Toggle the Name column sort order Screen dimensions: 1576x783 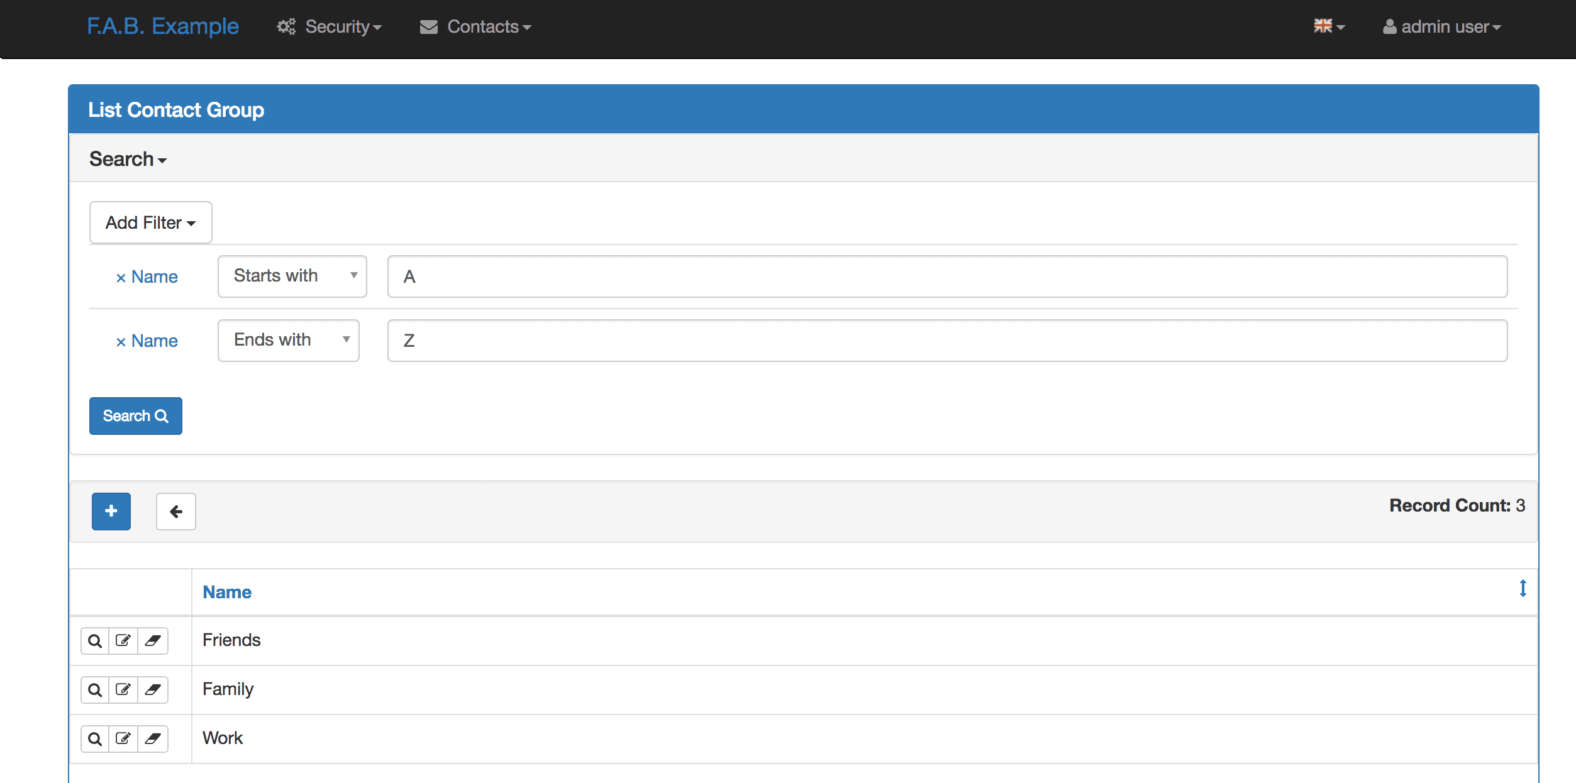[x=226, y=591]
